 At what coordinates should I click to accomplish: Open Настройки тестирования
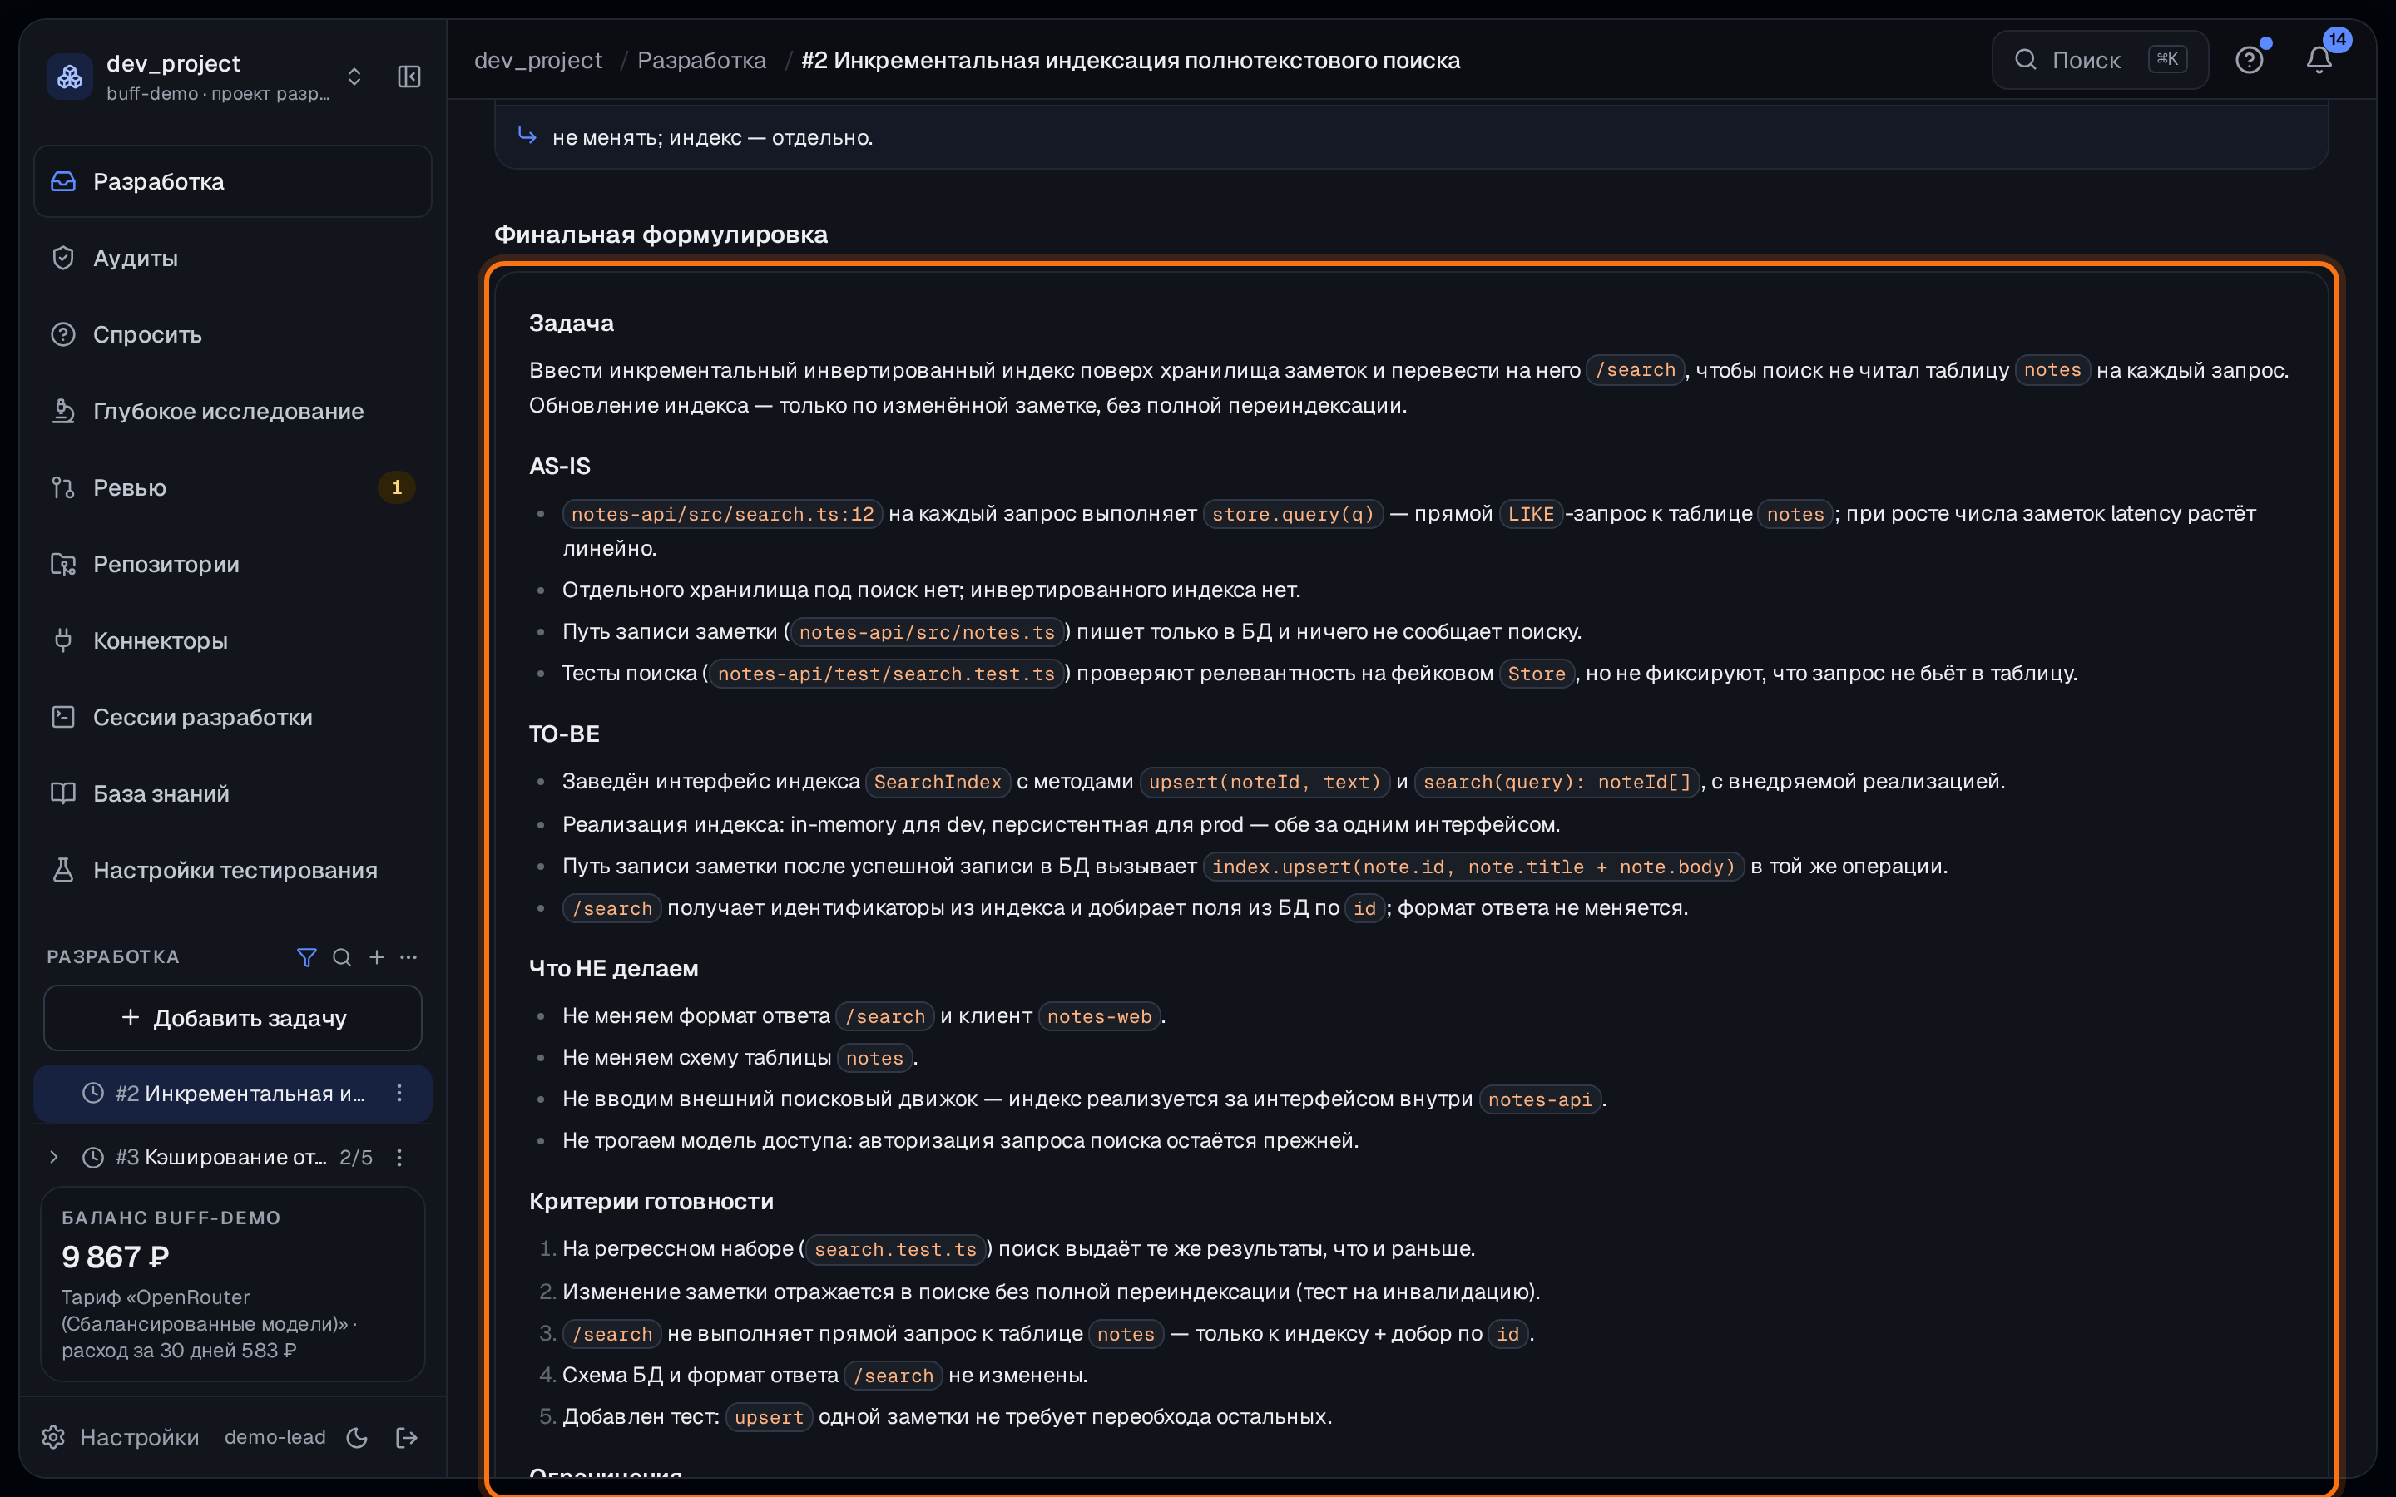point(233,870)
